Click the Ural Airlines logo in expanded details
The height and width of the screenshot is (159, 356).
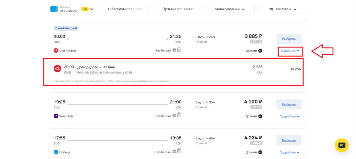click(57, 69)
